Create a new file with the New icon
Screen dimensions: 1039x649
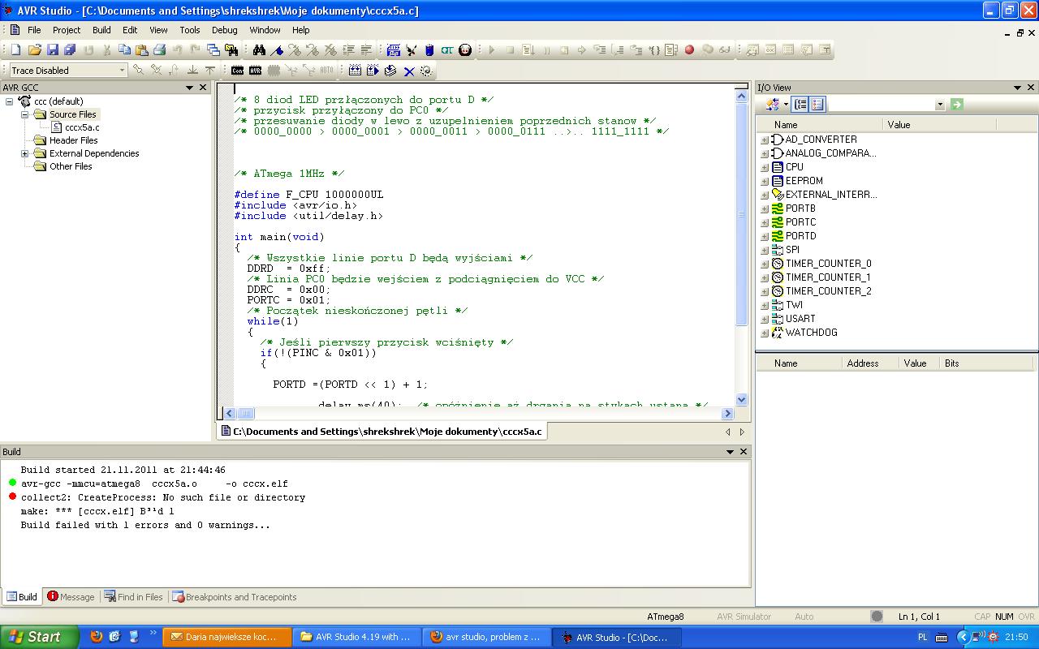coord(15,49)
